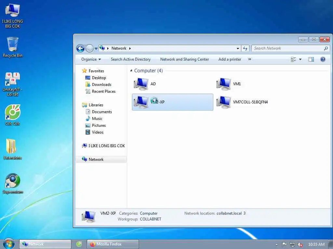Viewport: 333px width, 249px height.
Task: Click the search magnifier icon
Action: coord(326,49)
